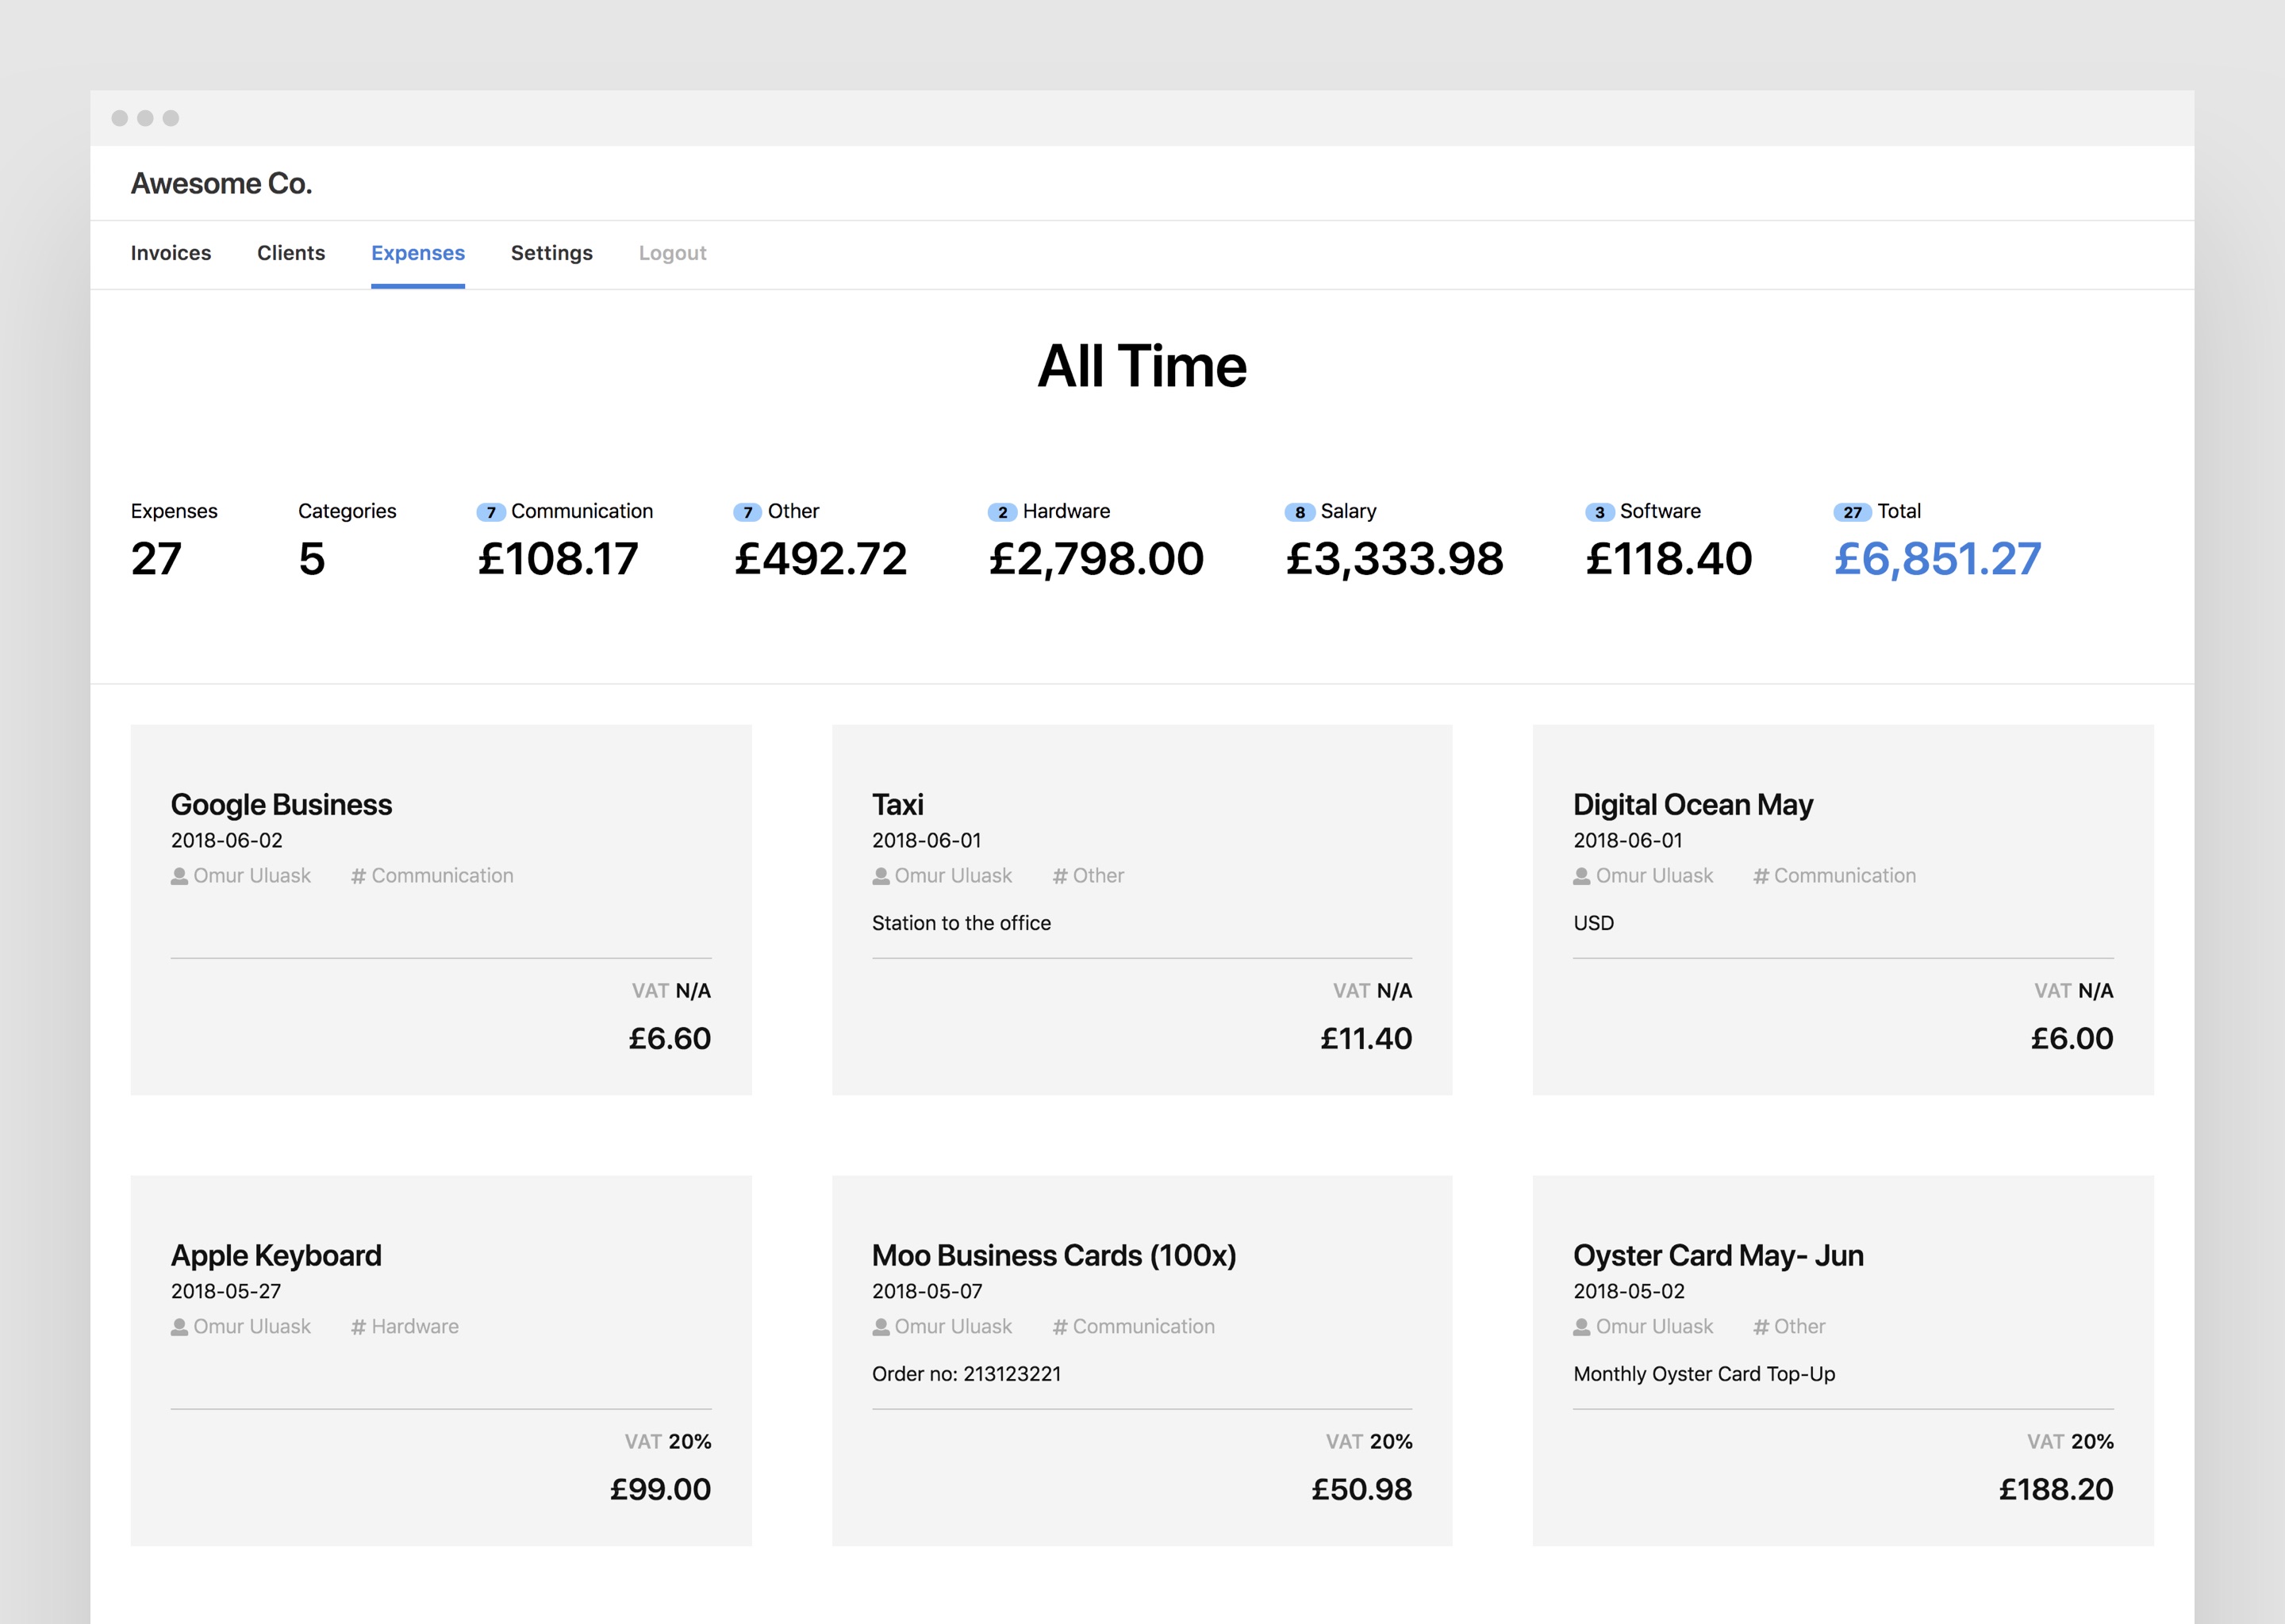Click the £6.60 amount on Google Business
The image size is (2285, 1624).
pyautogui.click(x=670, y=1039)
